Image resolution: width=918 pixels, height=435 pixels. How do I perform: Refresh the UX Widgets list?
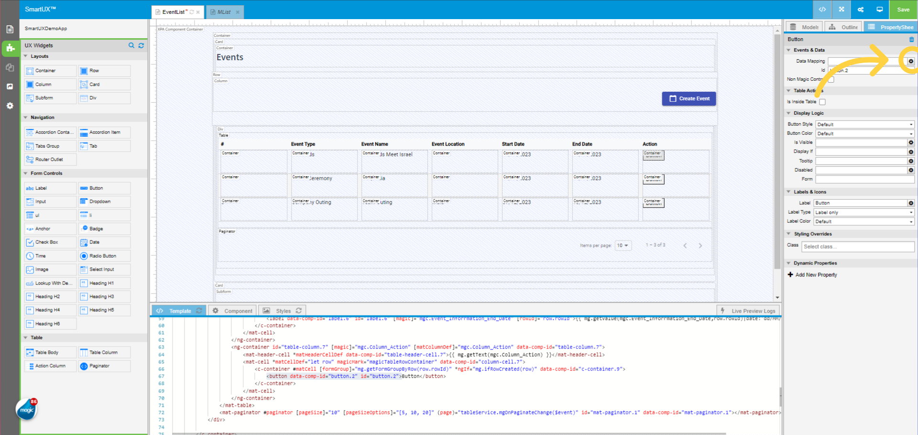141,45
